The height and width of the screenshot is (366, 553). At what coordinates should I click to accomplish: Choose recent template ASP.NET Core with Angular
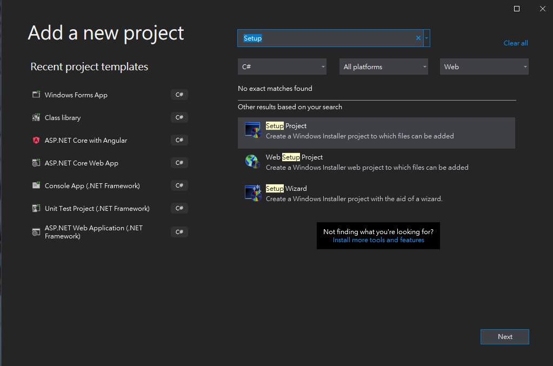click(x=109, y=141)
